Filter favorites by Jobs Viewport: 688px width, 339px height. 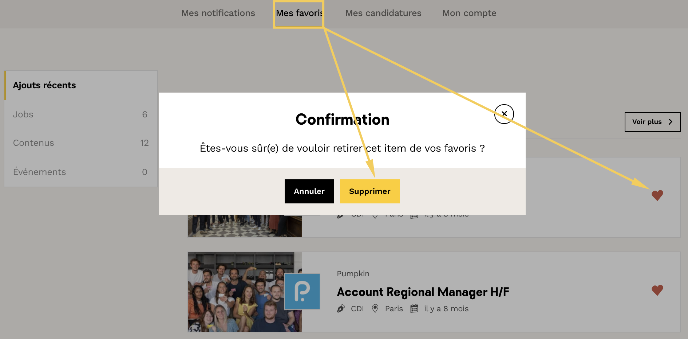point(23,114)
